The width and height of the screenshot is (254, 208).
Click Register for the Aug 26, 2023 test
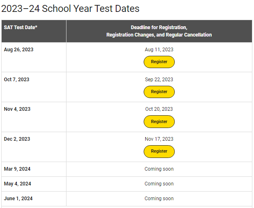tap(159, 62)
